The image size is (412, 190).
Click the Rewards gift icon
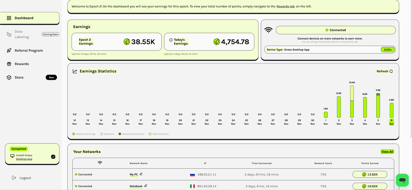pyautogui.click(x=9, y=64)
